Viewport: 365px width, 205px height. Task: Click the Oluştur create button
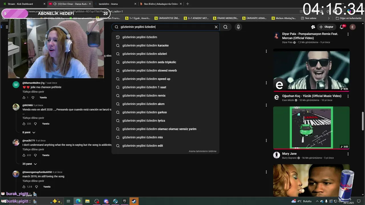pyautogui.click(x=326, y=27)
